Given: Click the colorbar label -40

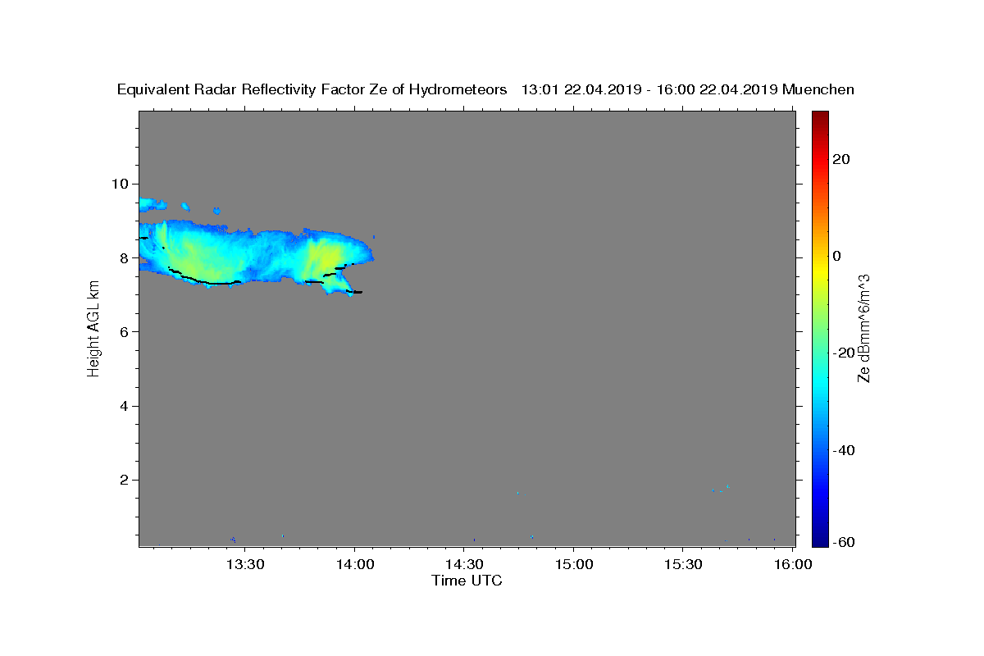Looking at the screenshot, I should [x=842, y=450].
